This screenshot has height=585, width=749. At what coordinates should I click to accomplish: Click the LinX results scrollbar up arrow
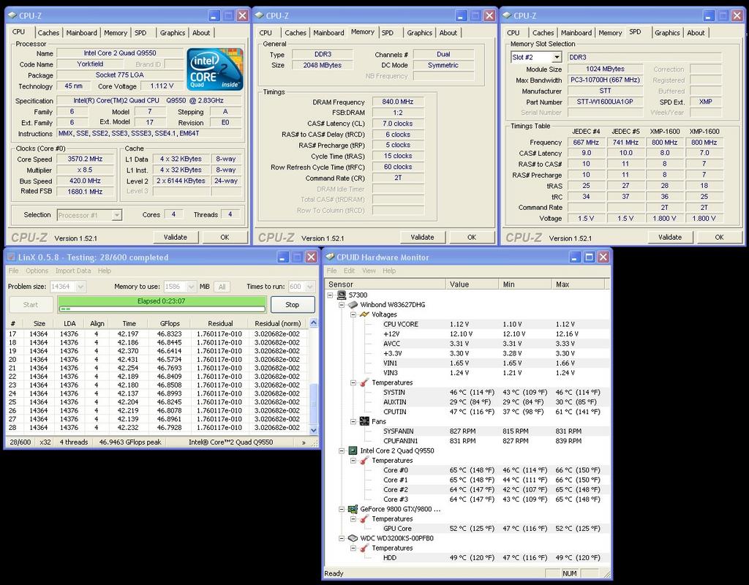click(x=313, y=323)
